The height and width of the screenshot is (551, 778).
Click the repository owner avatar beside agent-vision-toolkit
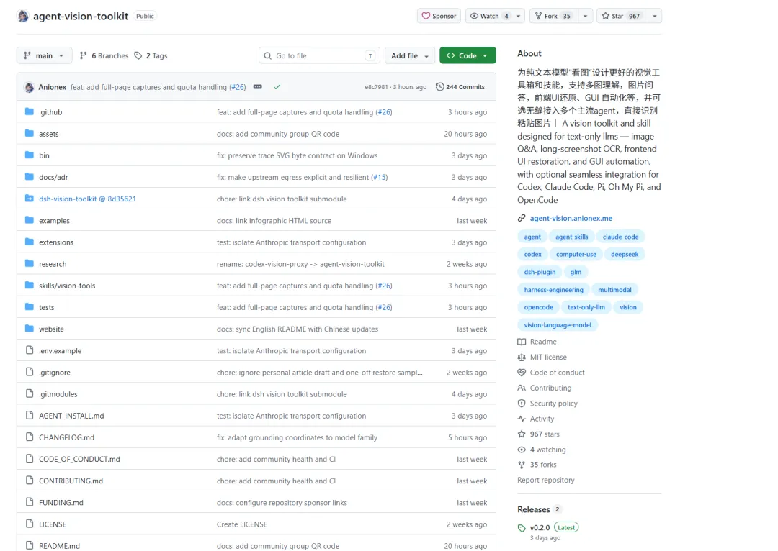click(23, 16)
